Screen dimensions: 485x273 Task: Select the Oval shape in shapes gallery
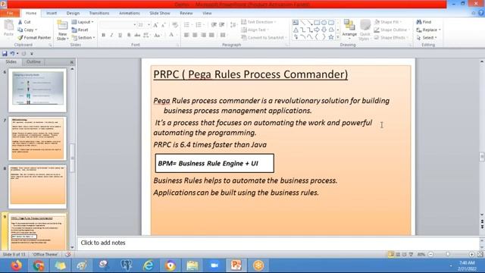pyautogui.click(x=324, y=23)
